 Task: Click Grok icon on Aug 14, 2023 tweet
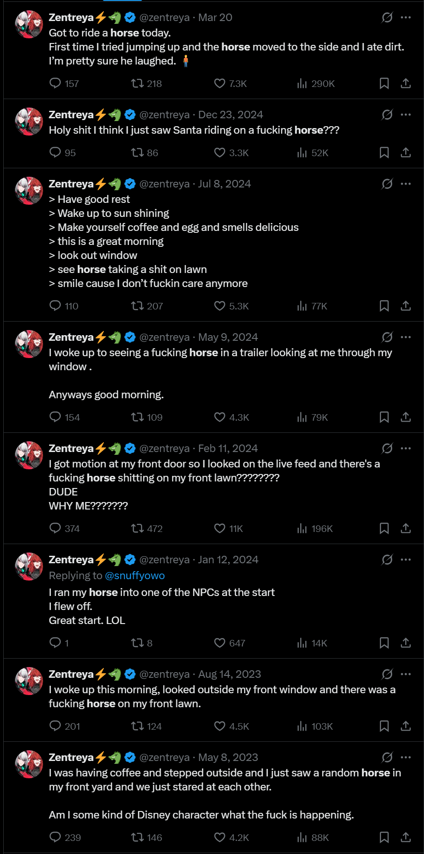click(x=387, y=674)
